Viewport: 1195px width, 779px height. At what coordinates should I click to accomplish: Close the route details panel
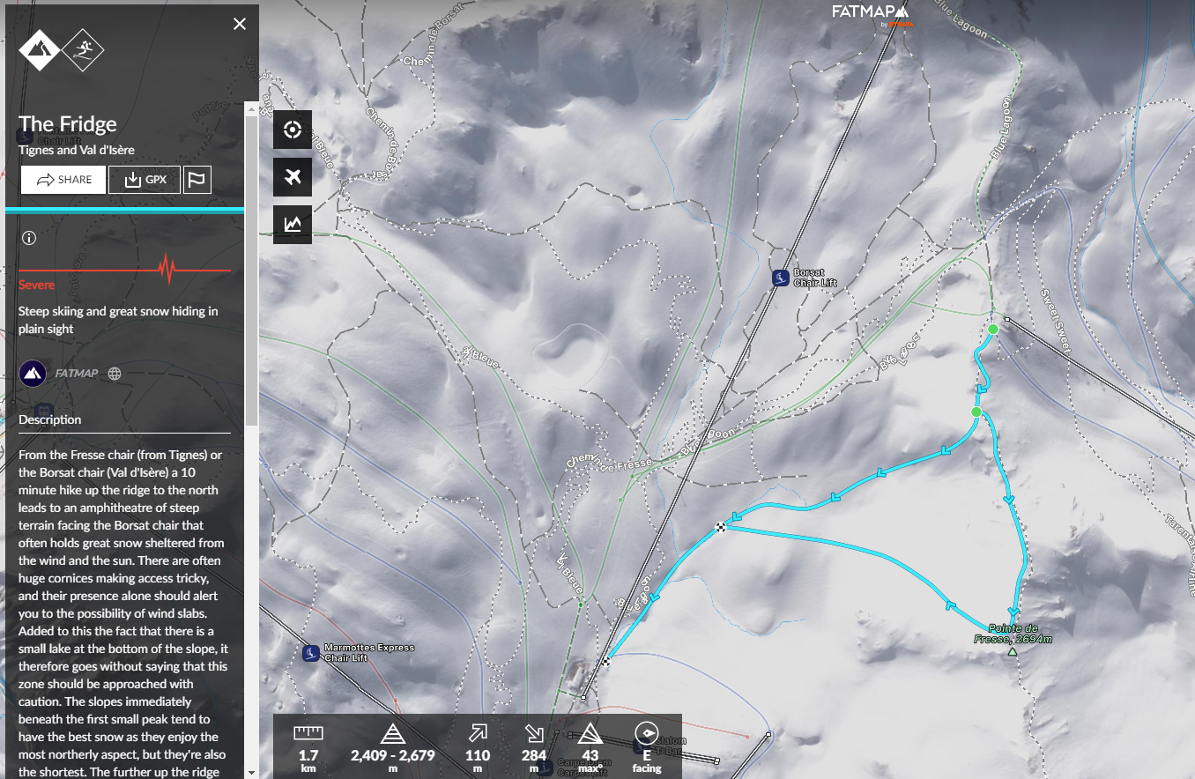[240, 24]
